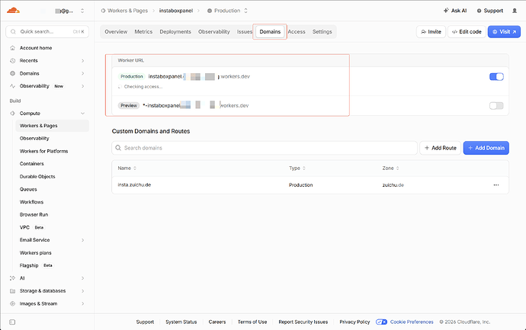526x330 pixels.
Task: Collapse the Compute section chevron
Action: 82,114
